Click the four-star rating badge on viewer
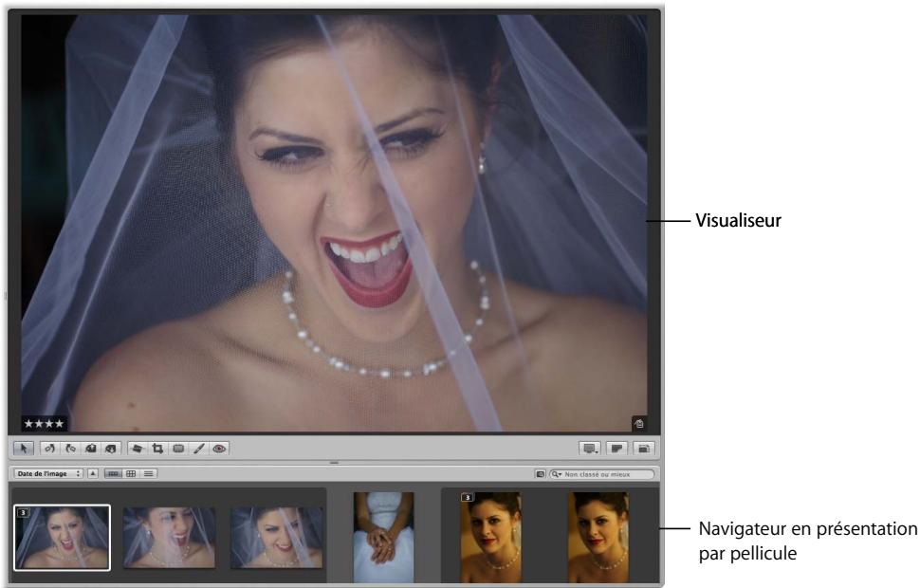Viewport: 920px width, 588px height. (44, 423)
